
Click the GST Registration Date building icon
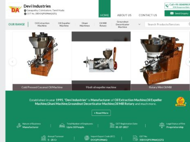click(112, 125)
